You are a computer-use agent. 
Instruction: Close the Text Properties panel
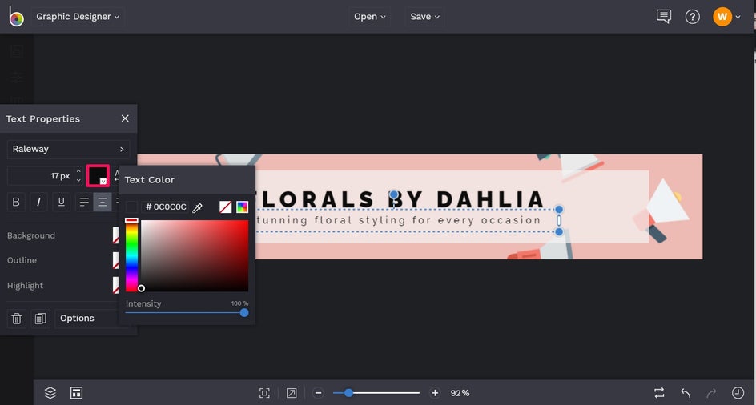[125, 118]
